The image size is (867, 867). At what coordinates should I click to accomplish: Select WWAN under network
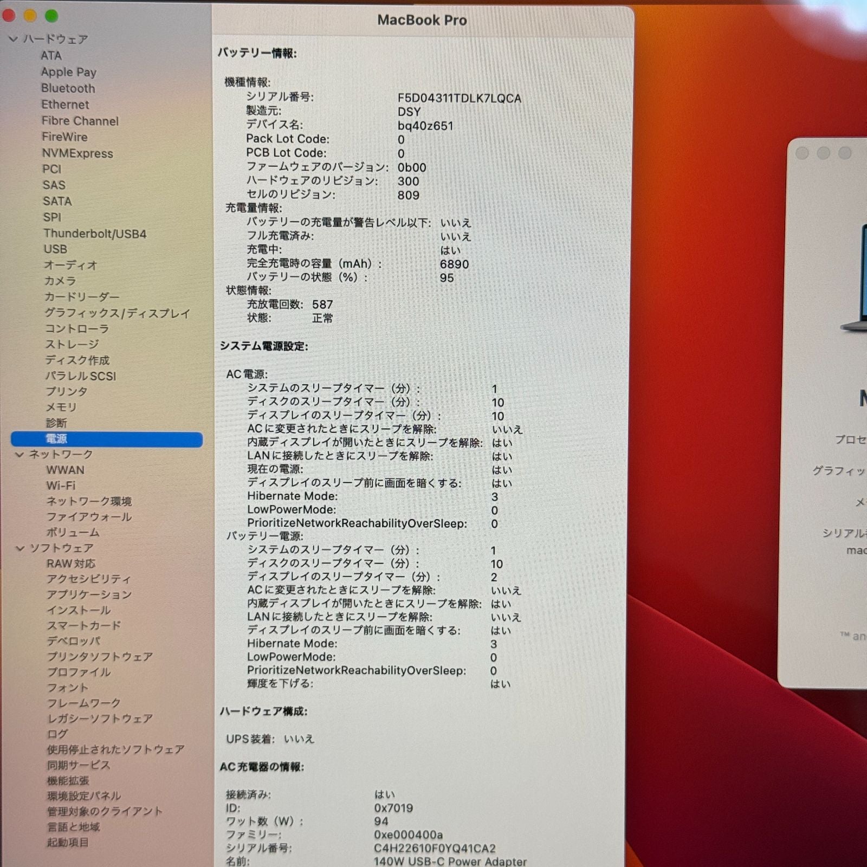pos(65,470)
